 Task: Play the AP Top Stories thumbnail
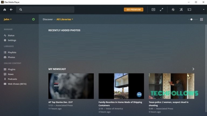point(71,86)
